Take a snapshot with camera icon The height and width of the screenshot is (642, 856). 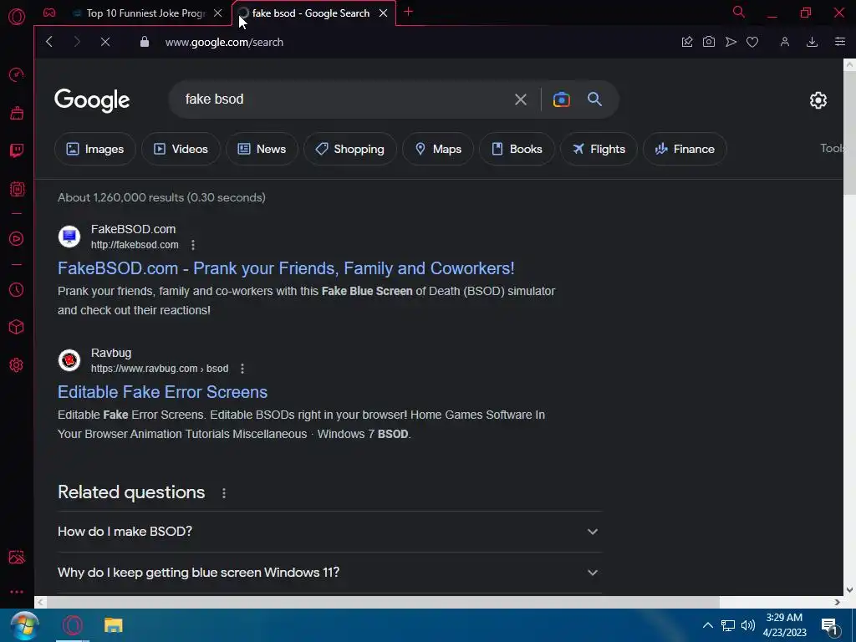pos(709,42)
